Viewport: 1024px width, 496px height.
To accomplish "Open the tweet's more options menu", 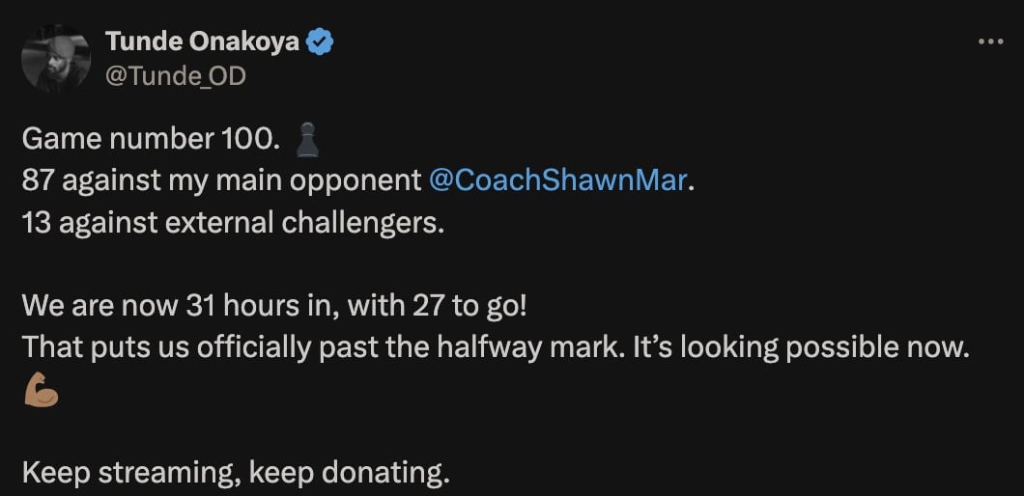I will click(991, 42).
